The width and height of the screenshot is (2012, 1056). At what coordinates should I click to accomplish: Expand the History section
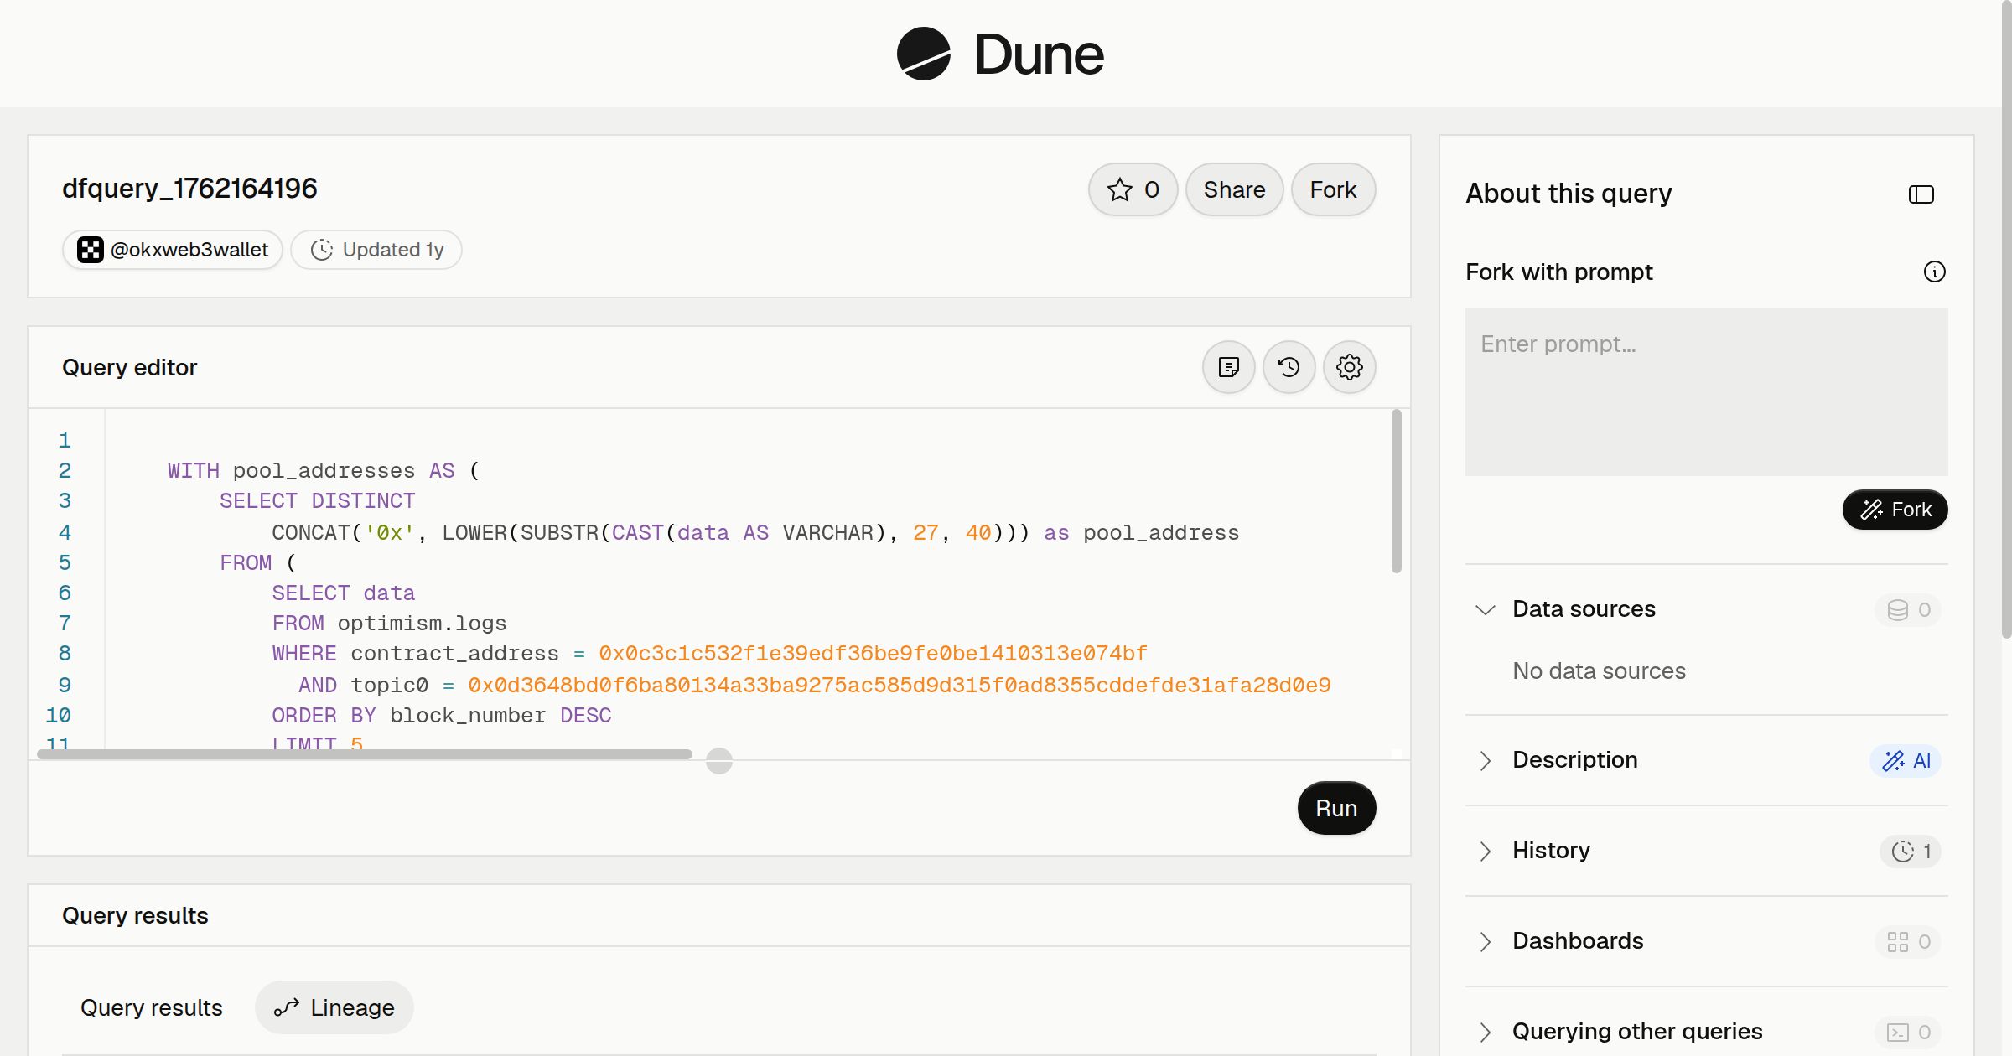(x=1485, y=851)
